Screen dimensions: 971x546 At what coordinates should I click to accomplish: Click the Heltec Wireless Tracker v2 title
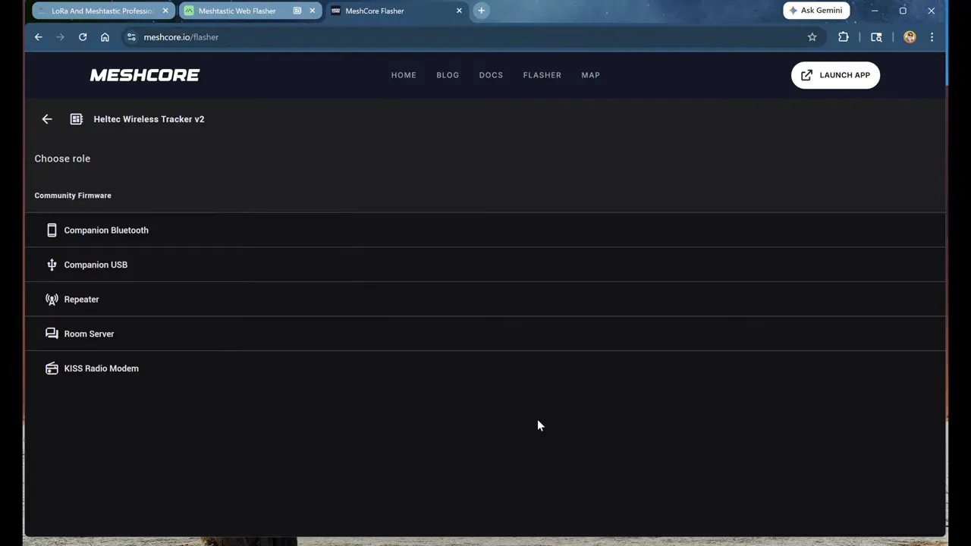pos(149,119)
